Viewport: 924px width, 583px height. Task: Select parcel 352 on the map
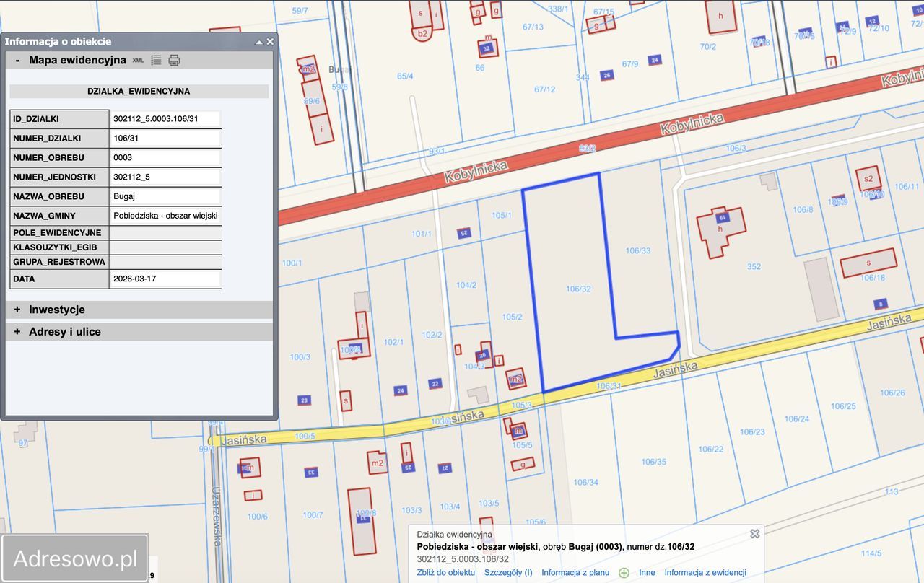point(754,267)
